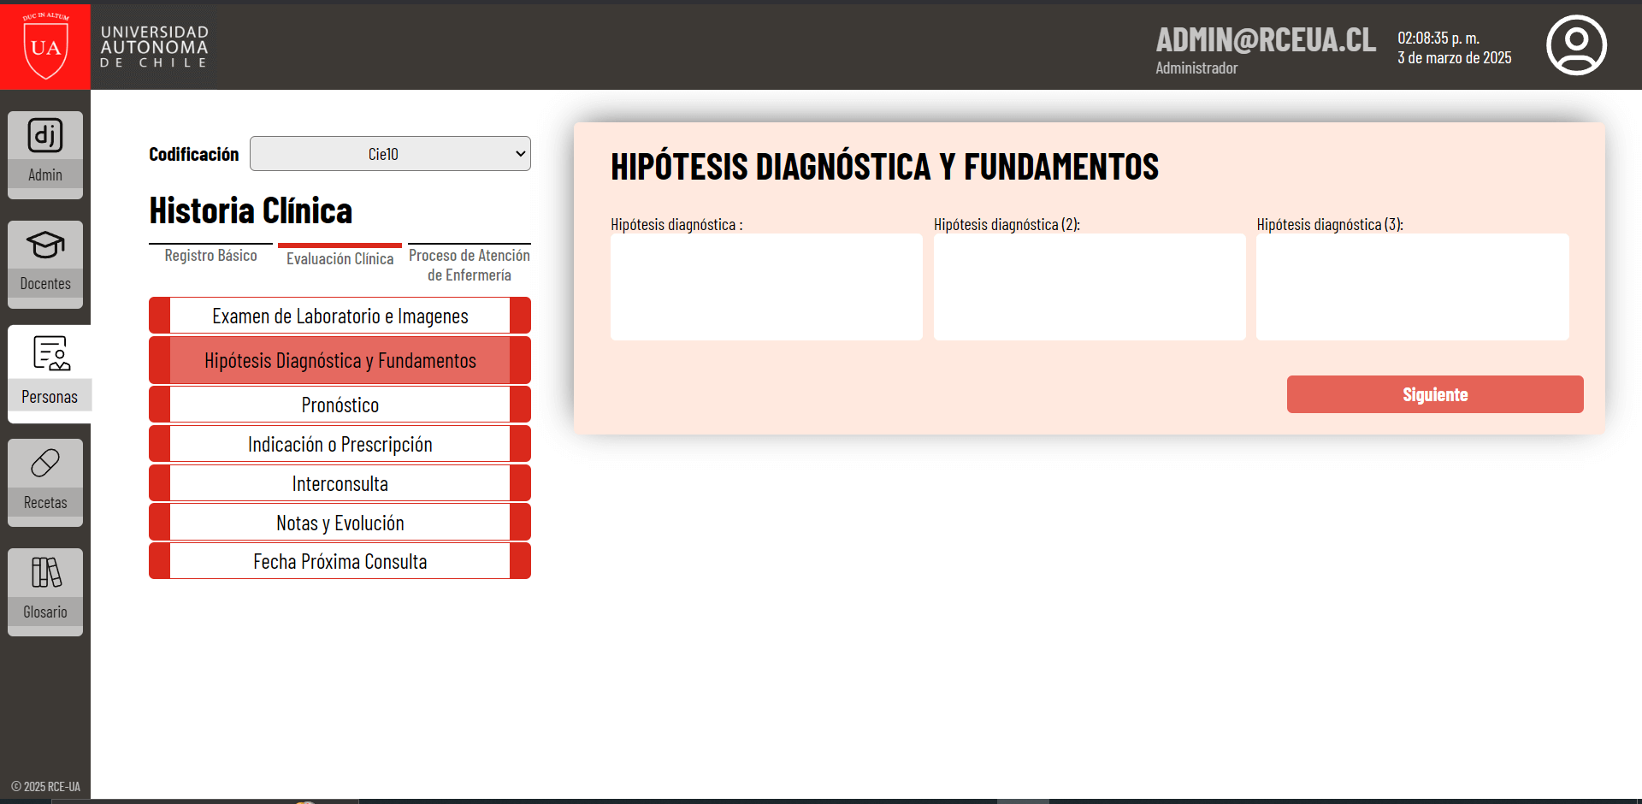The height and width of the screenshot is (804, 1642).
Task: Expand the Codificación Cie10 dropdown
Action: pos(390,154)
